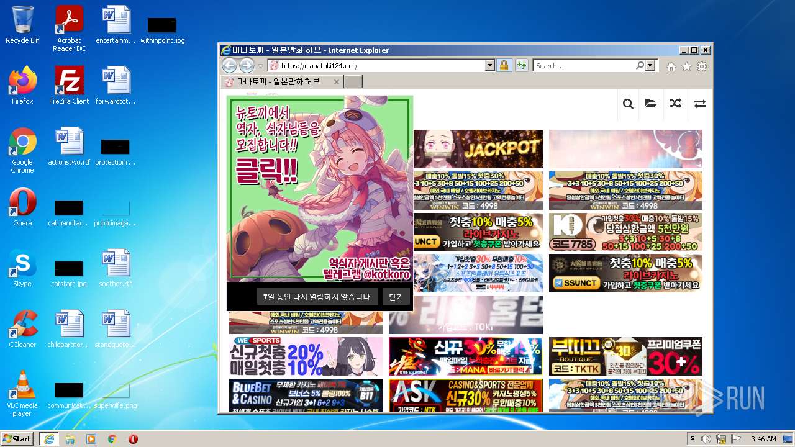
Task: Click the Start button
Action: click(17, 439)
